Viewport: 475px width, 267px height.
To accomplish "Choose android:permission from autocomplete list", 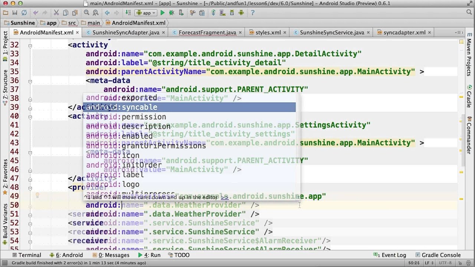I will [x=189, y=117].
